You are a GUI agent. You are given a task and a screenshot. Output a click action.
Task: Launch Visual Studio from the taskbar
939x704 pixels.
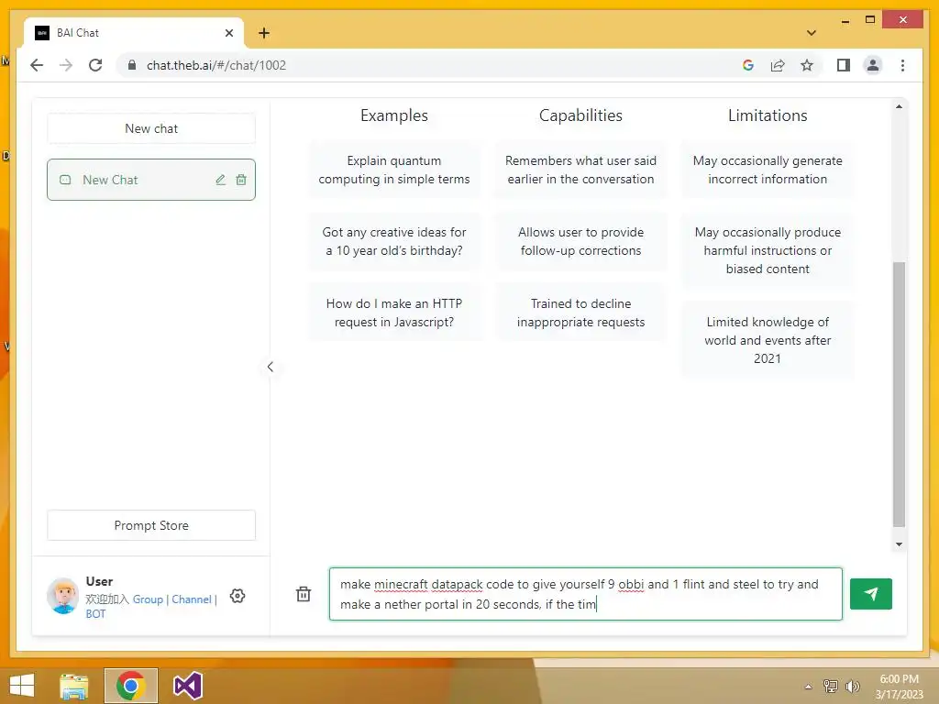pyautogui.click(x=187, y=686)
